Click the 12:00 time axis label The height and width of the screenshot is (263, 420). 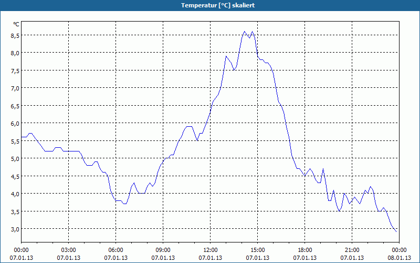click(211, 250)
